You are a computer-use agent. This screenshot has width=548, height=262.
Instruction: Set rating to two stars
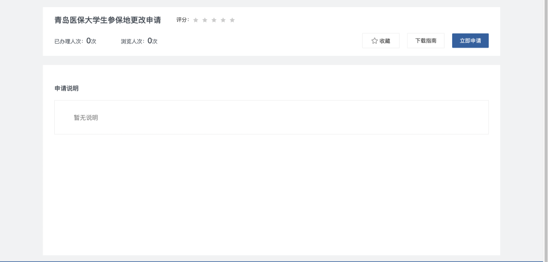[205, 20]
